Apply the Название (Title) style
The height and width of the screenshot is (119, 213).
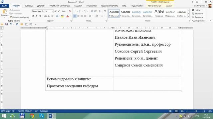(159, 13)
